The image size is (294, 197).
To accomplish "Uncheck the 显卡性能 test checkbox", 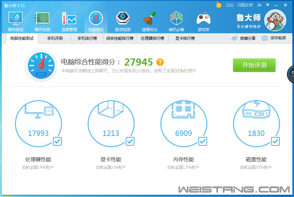I will point(130,141).
